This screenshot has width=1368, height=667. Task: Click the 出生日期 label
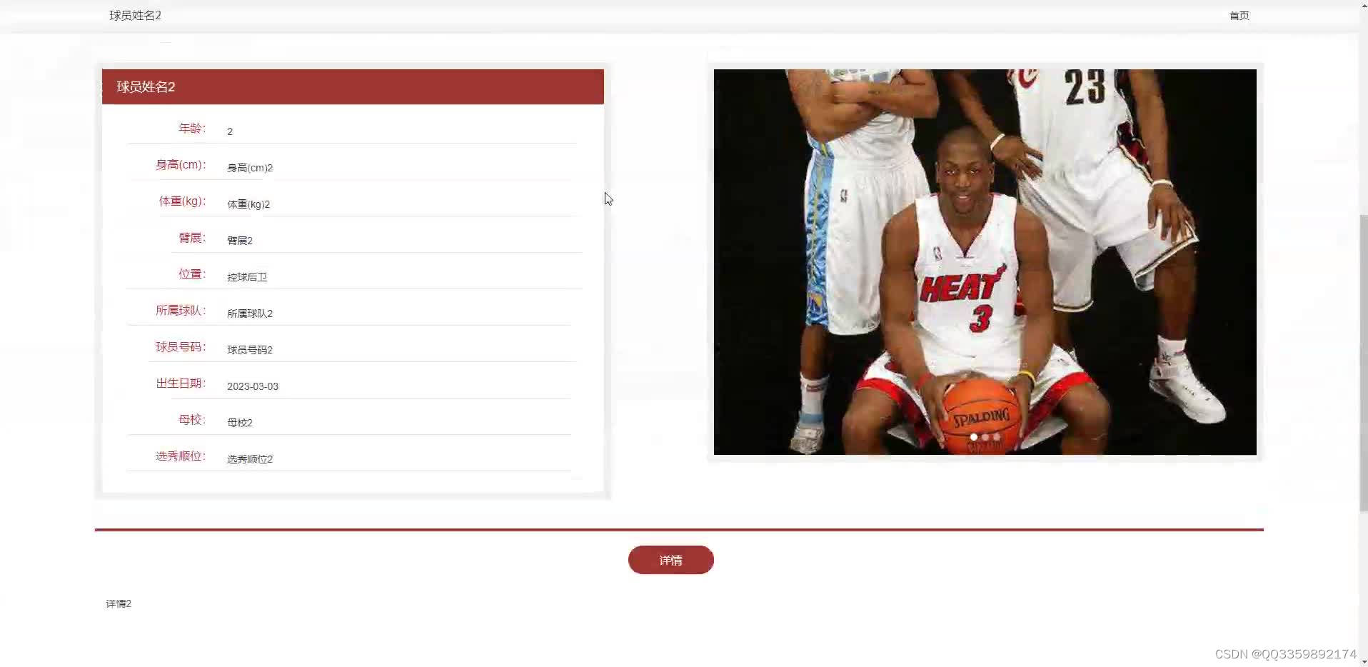click(181, 383)
